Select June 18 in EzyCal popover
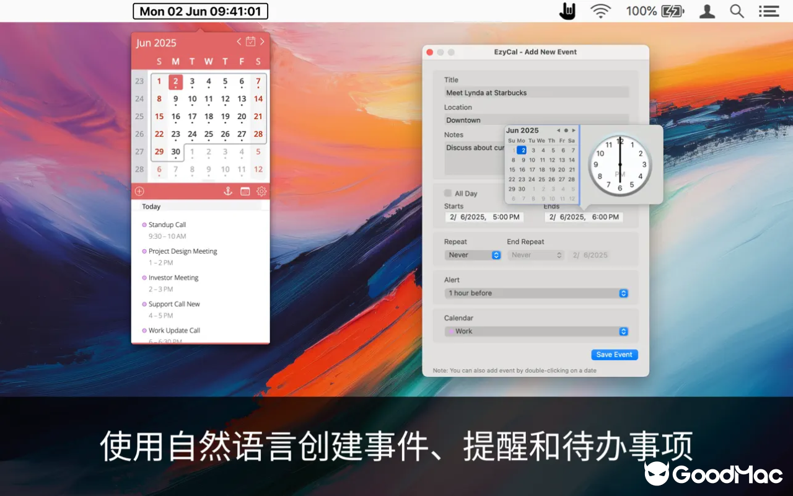 209,117
